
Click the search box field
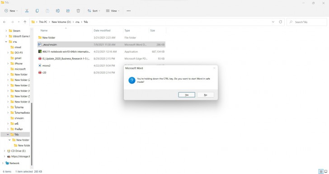coord(307,22)
